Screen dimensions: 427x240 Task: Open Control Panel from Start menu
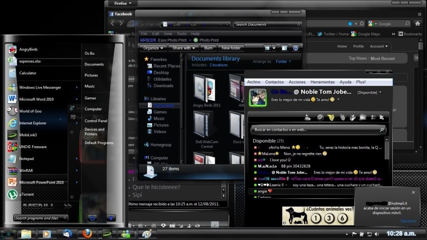(96, 121)
